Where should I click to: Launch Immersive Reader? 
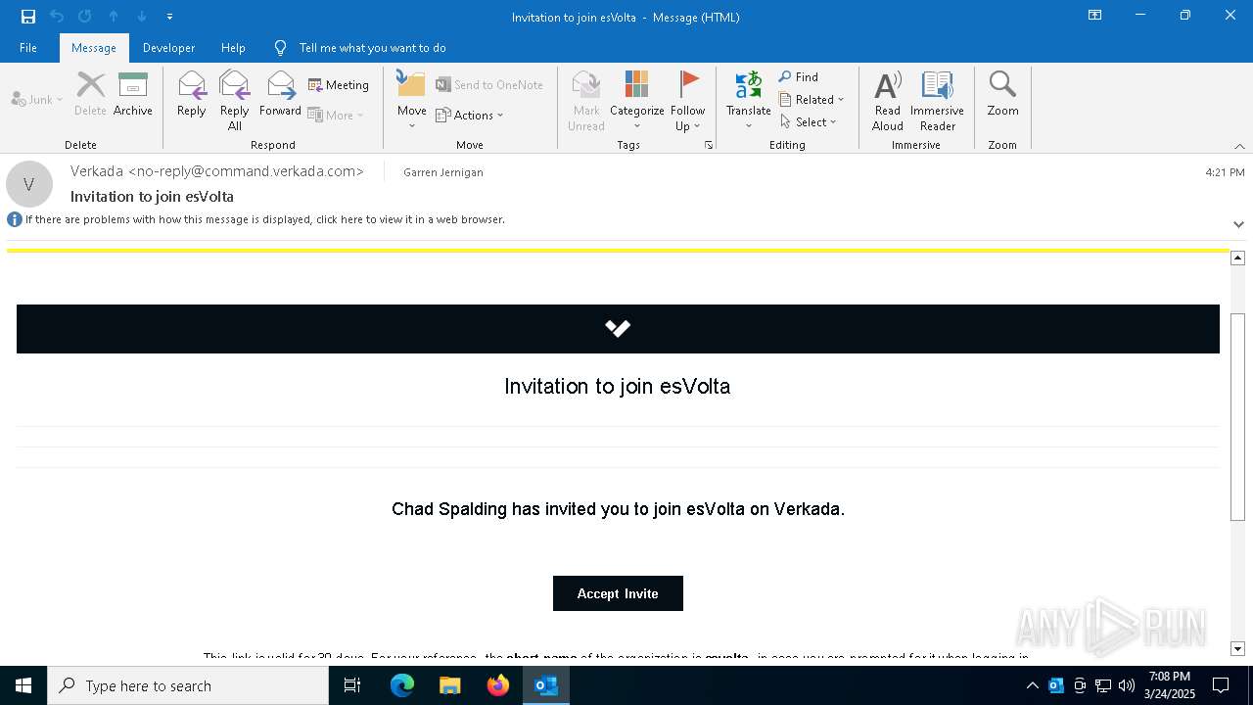tap(938, 101)
